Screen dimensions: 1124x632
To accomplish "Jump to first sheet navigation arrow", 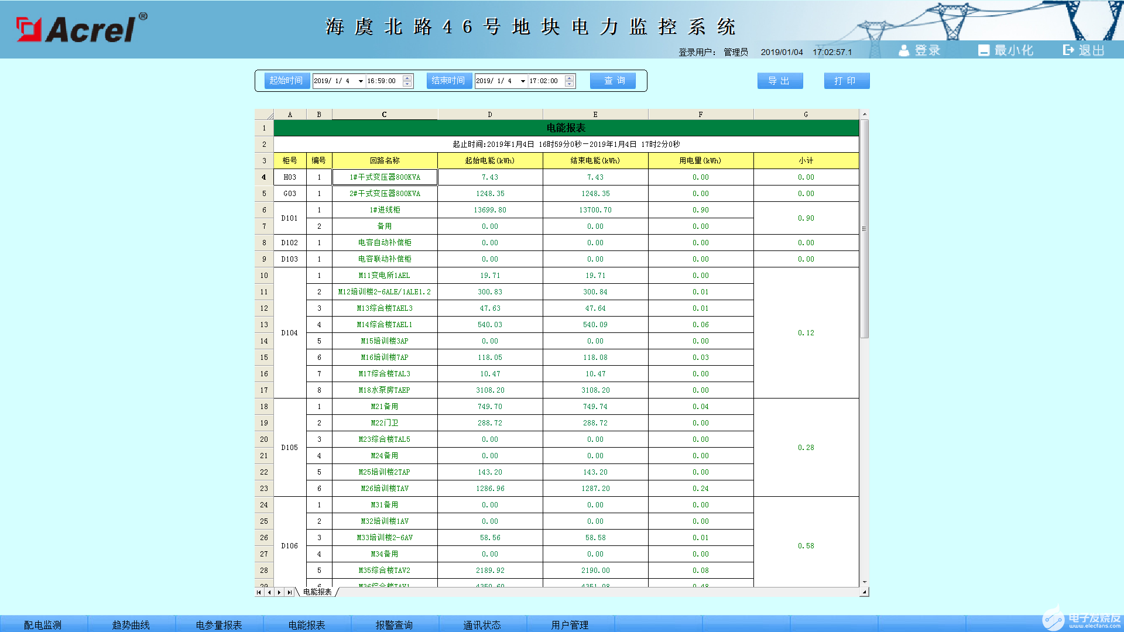I will (x=259, y=592).
